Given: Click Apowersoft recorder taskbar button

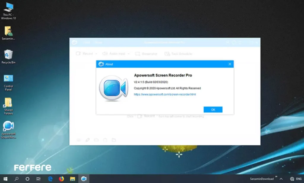Looking at the screenshot, I should 84,179.
